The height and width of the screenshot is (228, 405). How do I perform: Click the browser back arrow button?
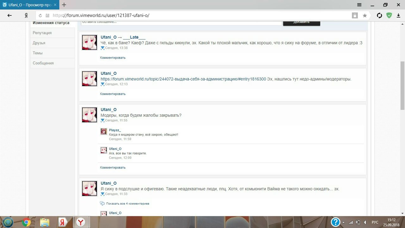[9, 16]
